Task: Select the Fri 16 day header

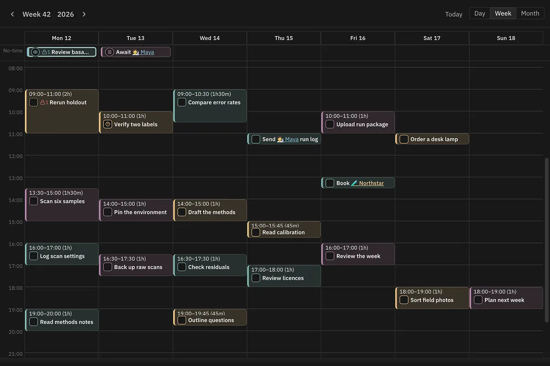Action: click(358, 38)
